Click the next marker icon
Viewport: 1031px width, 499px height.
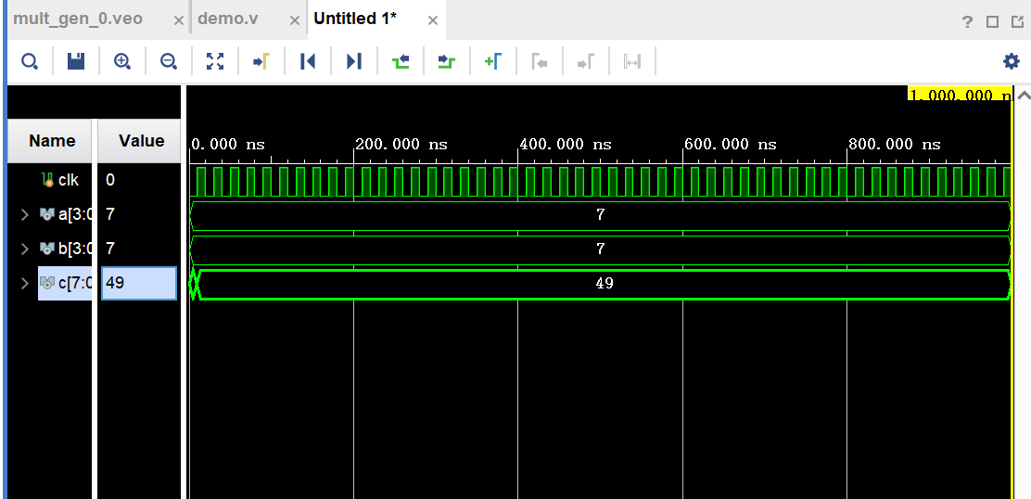[585, 62]
